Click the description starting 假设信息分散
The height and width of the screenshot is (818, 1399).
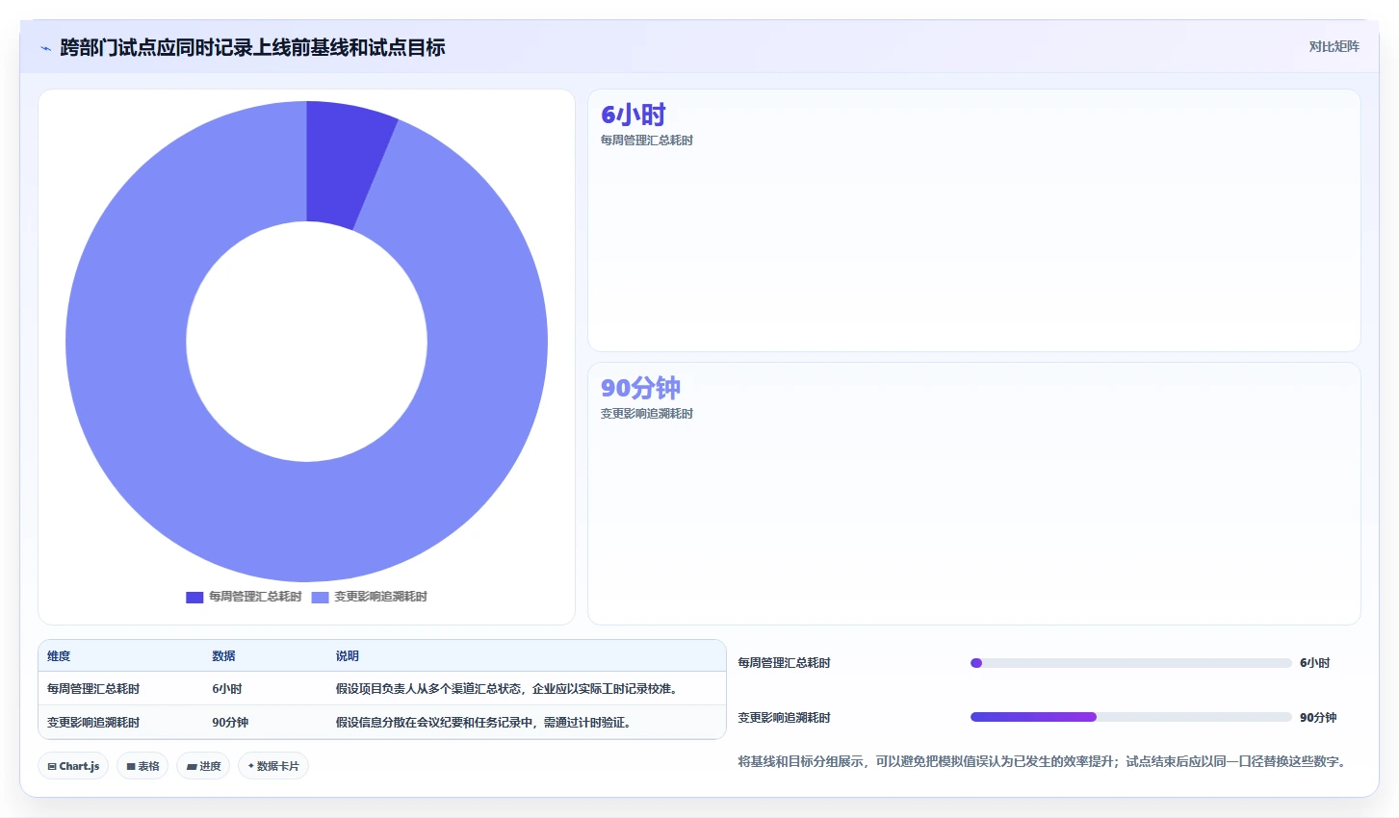pos(485,723)
